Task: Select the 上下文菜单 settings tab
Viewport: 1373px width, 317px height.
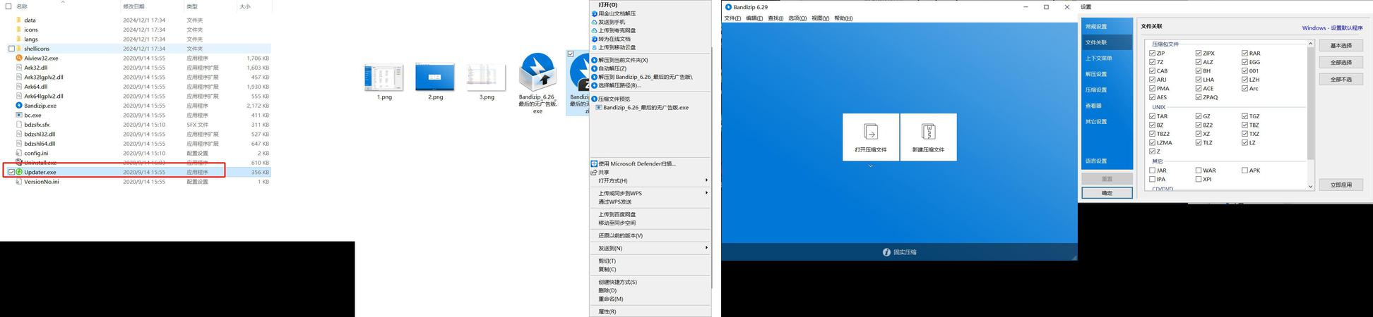Action: (x=1107, y=58)
